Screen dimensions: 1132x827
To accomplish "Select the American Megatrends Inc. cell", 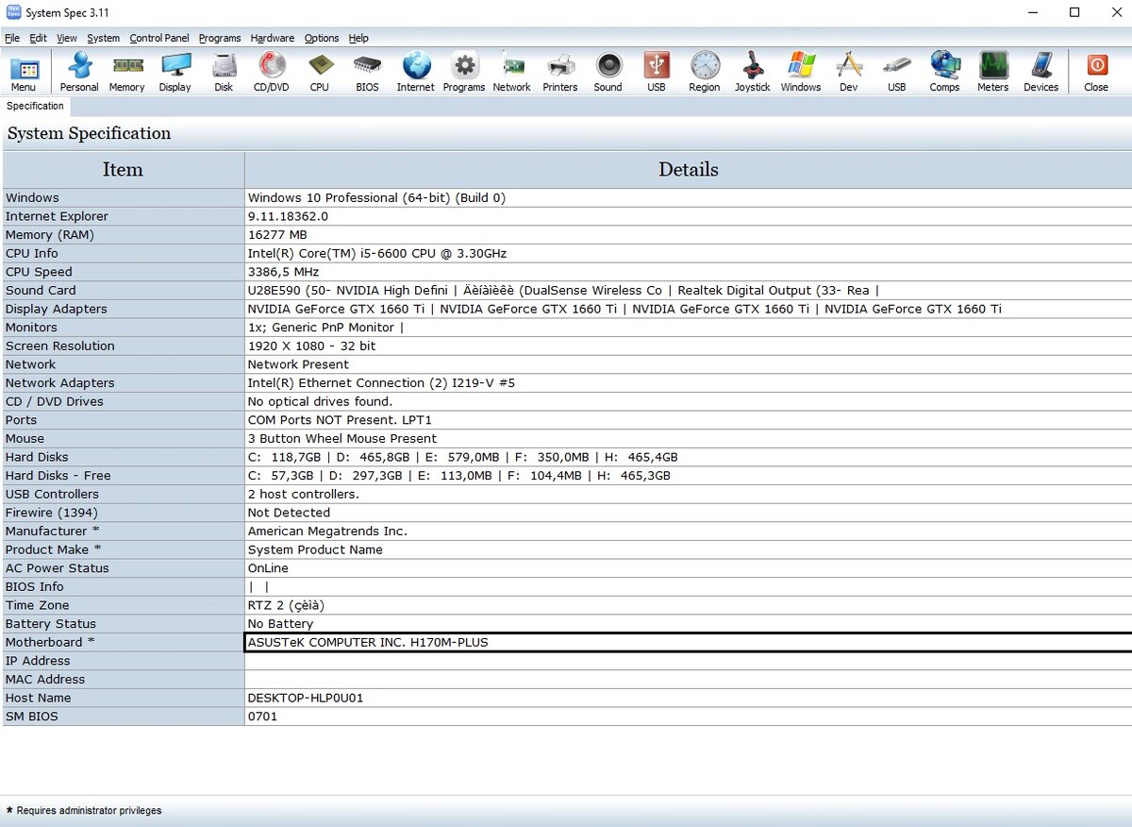I will tap(689, 531).
